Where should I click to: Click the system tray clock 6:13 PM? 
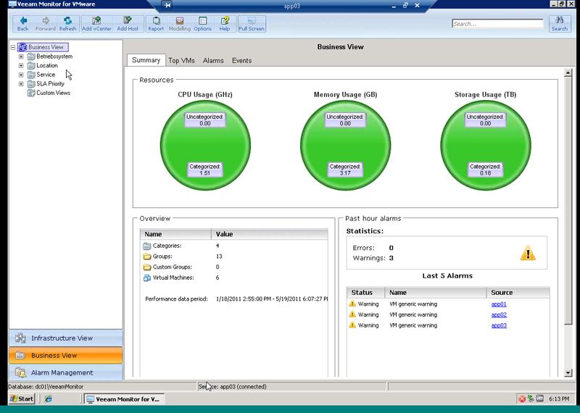pos(559,399)
